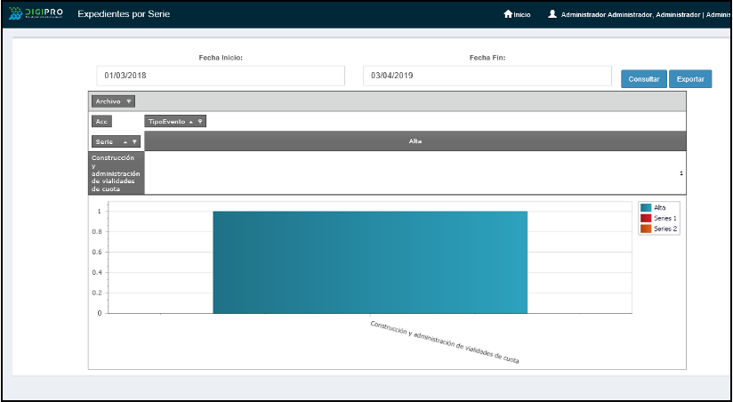Screen dimensions: 733x402
Task: Open filter icon on Serie field
Action: (x=134, y=141)
